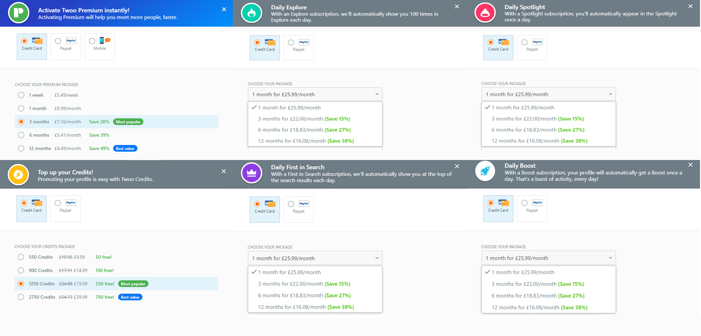The height and width of the screenshot is (336, 701).
Task: Click the green Twoo Premium P icon
Action: (x=19, y=13)
